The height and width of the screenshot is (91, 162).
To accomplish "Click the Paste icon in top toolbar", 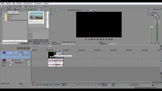I will point(26,6).
